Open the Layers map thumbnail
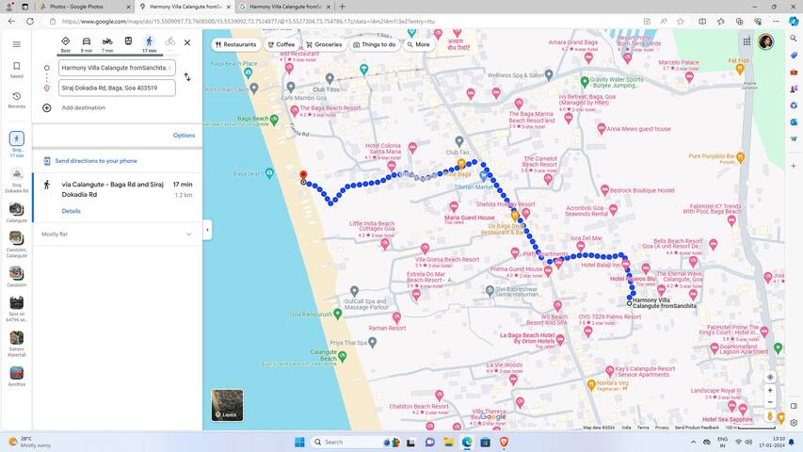Viewport: 803px width, 452px height. [x=227, y=405]
